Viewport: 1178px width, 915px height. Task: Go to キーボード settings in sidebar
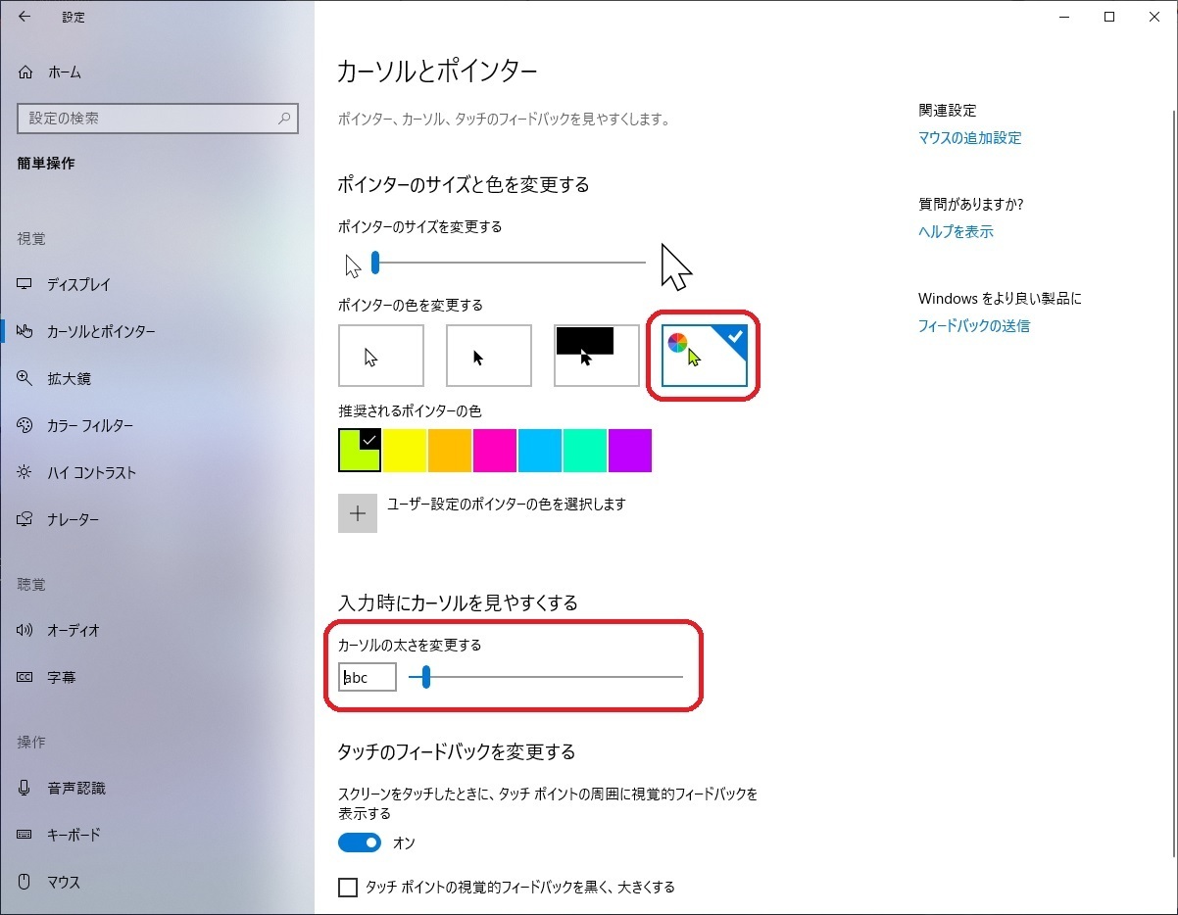(x=74, y=836)
